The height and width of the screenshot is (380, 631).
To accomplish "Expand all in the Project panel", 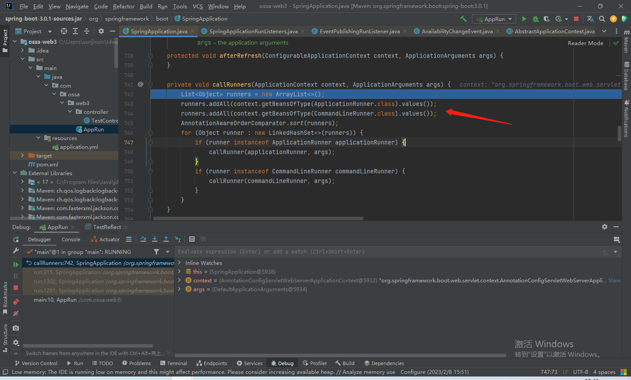I will [x=75, y=31].
